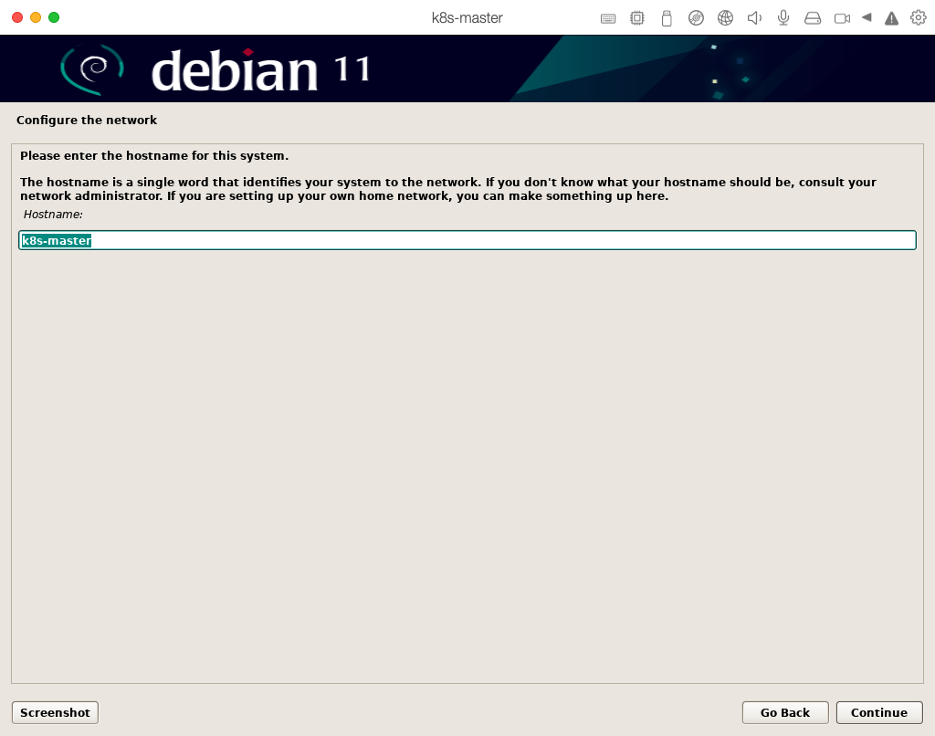935x736 pixels.
Task: Open the hard disk drive icon
Action: tap(813, 18)
